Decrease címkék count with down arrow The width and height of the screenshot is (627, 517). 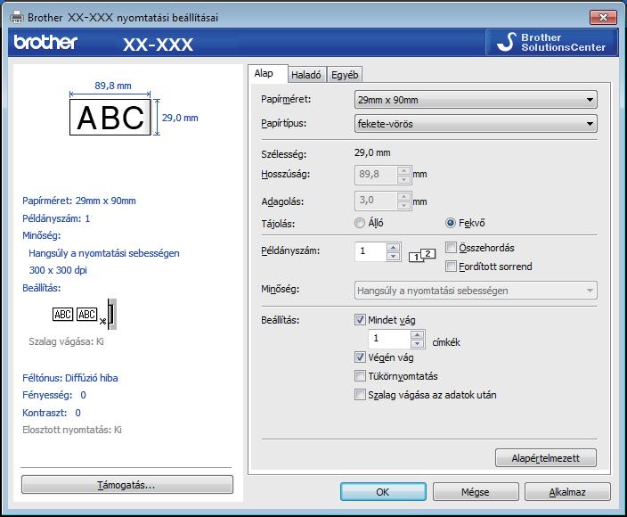[418, 343]
